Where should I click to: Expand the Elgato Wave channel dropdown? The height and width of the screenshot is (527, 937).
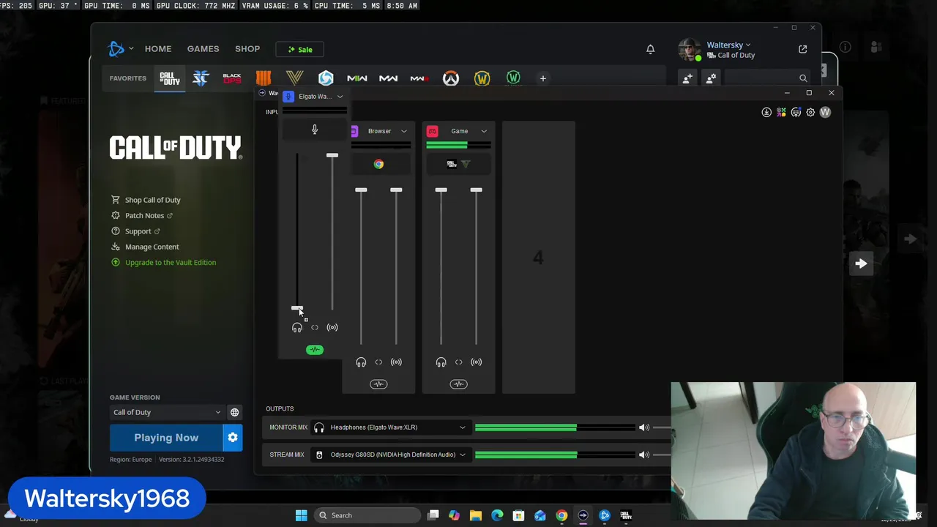coord(340,97)
